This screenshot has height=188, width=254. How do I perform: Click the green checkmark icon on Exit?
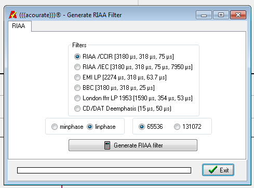[x=213, y=170]
